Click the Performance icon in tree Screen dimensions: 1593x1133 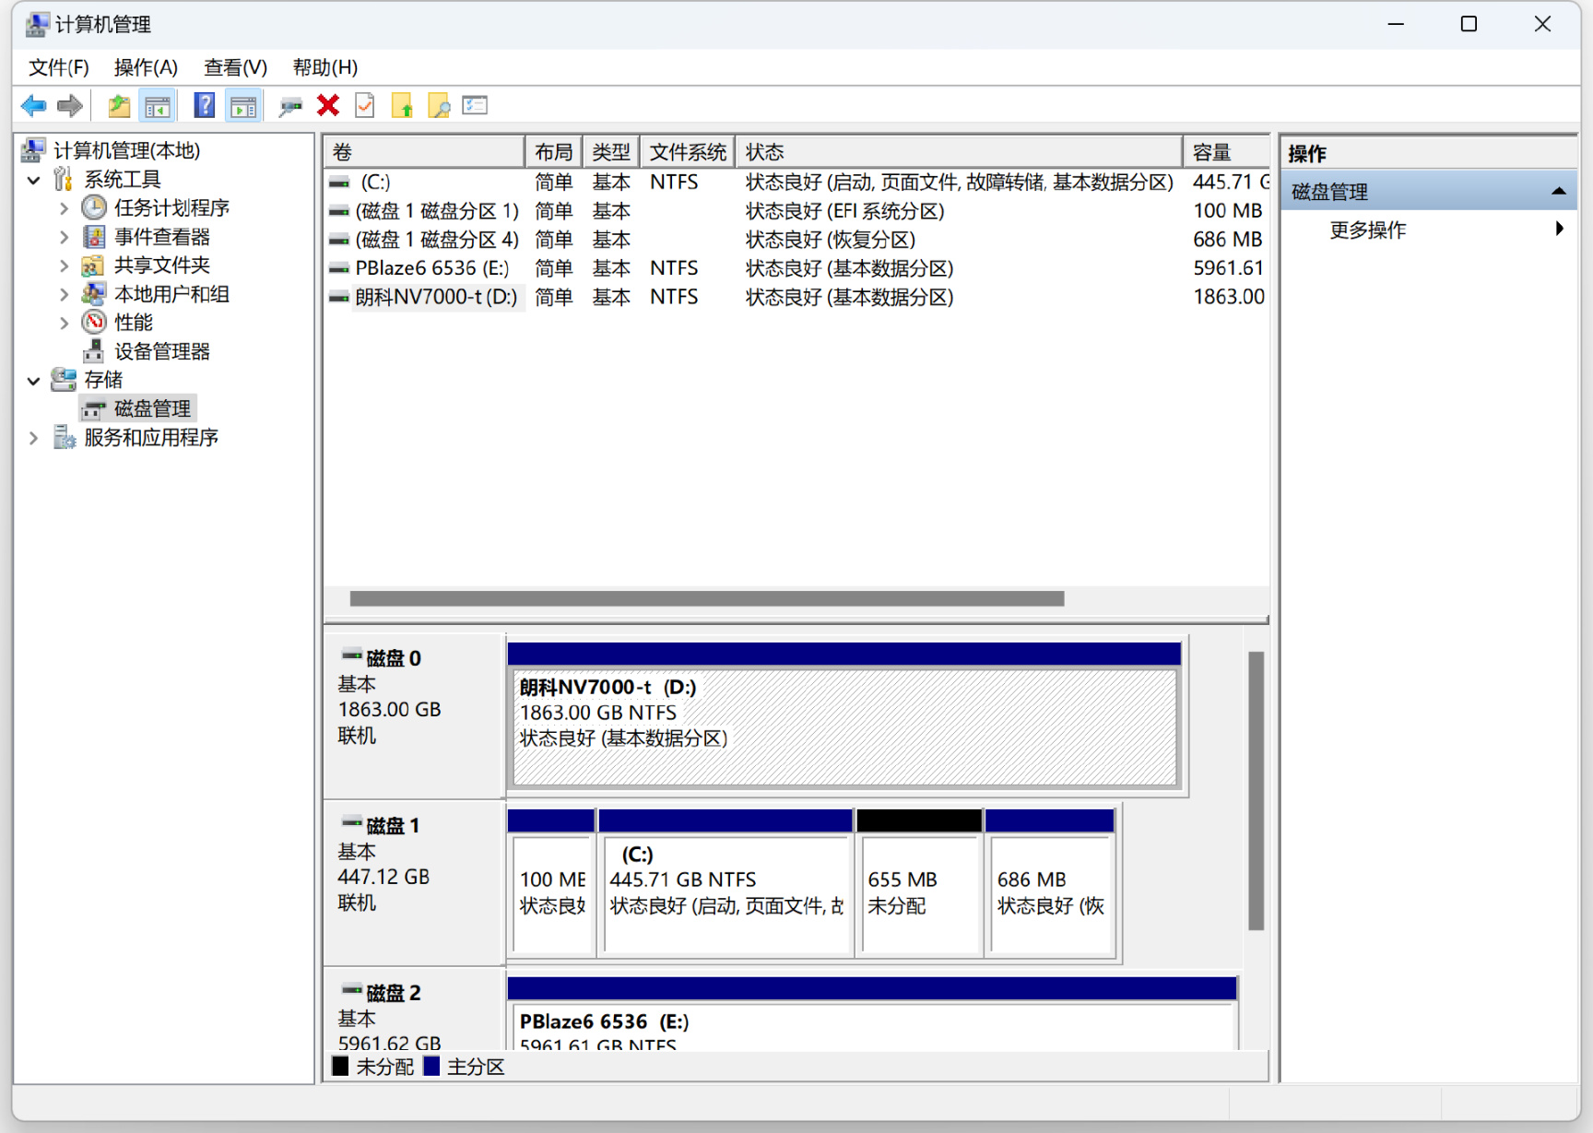(94, 323)
